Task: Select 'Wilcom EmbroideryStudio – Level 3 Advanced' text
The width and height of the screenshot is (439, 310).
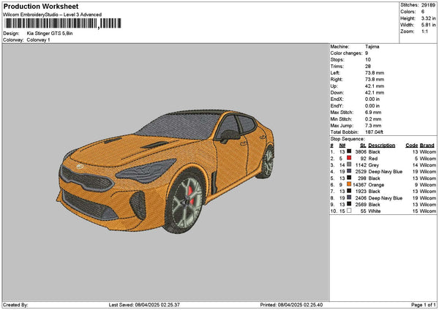Action: [53, 15]
